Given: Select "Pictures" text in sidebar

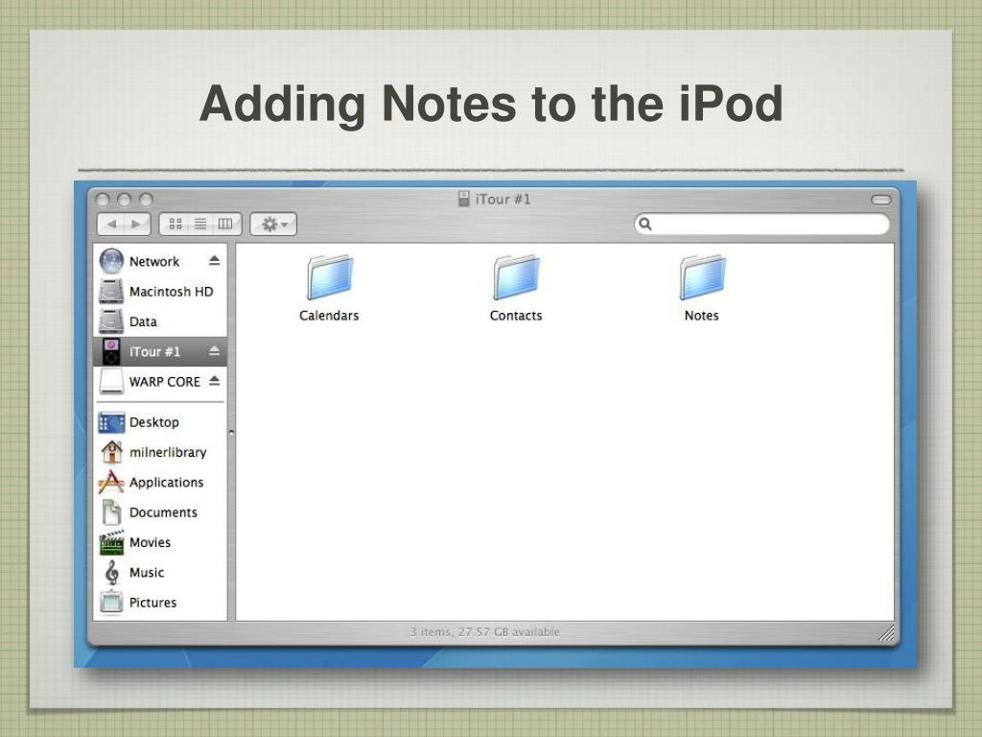Looking at the screenshot, I should click(152, 603).
